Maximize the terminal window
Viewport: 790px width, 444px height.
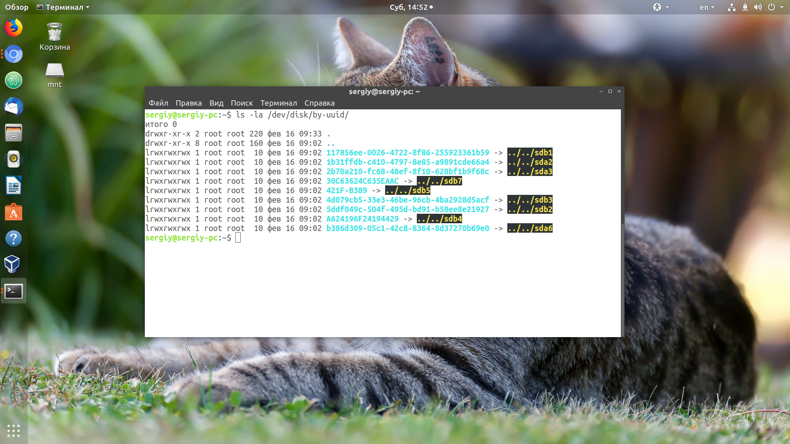(x=610, y=91)
